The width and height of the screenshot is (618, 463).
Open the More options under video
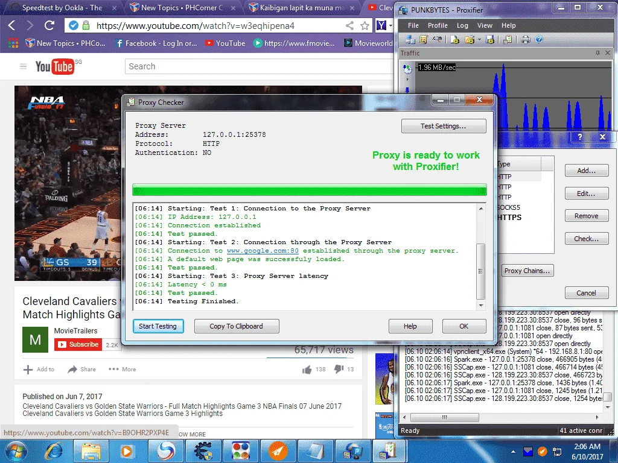(x=122, y=370)
